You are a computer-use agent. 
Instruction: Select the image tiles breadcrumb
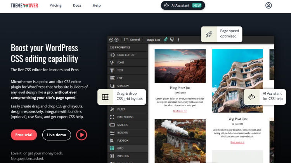[x=153, y=40]
